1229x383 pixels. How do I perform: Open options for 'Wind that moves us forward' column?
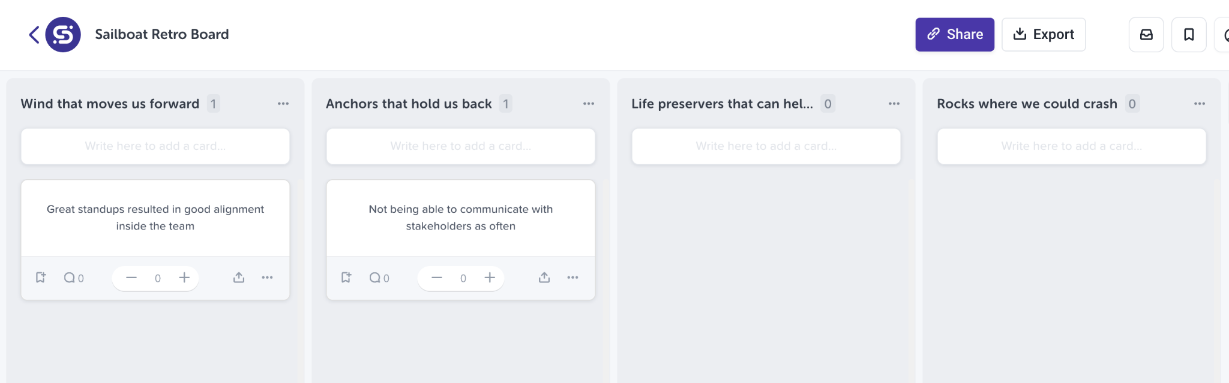(283, 103)
